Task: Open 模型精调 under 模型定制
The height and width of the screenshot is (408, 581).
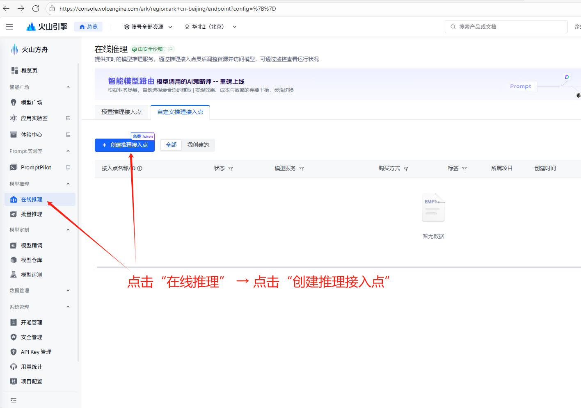Action: coord(32,245)
